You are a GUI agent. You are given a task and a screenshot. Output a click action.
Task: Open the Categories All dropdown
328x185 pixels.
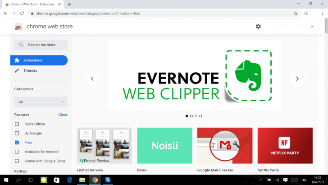[41, 102]
